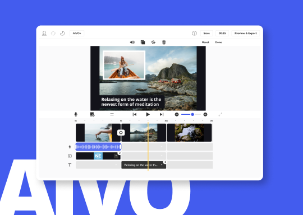
Task: Select the text track T icon
Action: pos(70,165)
